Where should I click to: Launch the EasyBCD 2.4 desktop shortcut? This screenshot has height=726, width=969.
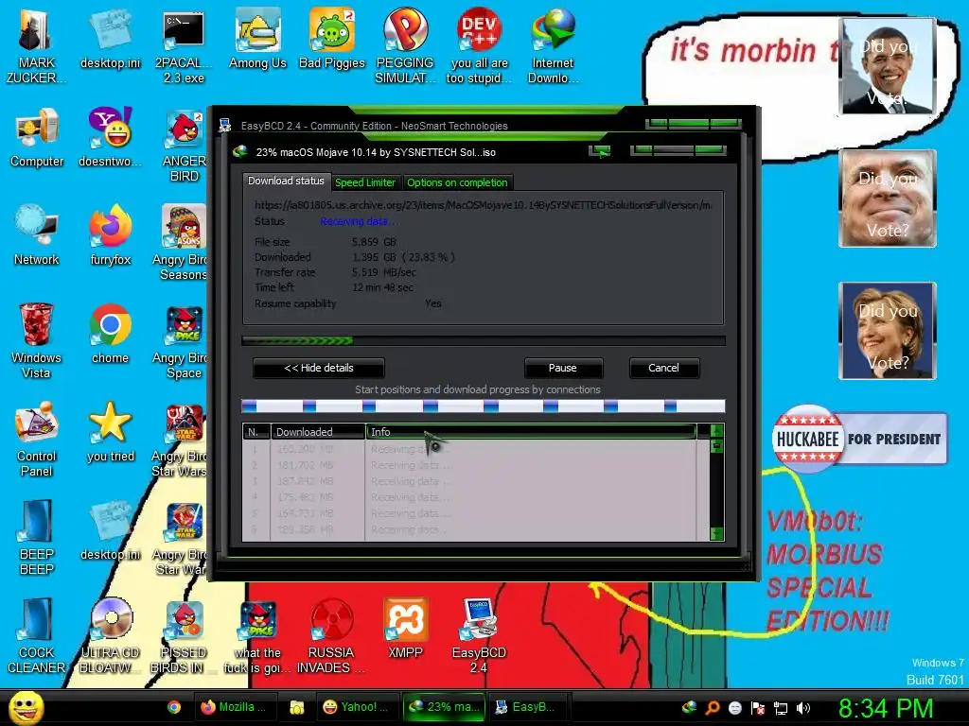tap(479, 636)
